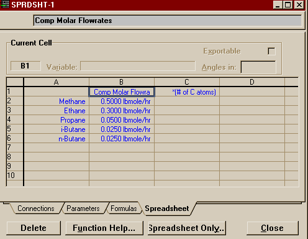
Task: Click the column D header
Action: coord(252,82)
